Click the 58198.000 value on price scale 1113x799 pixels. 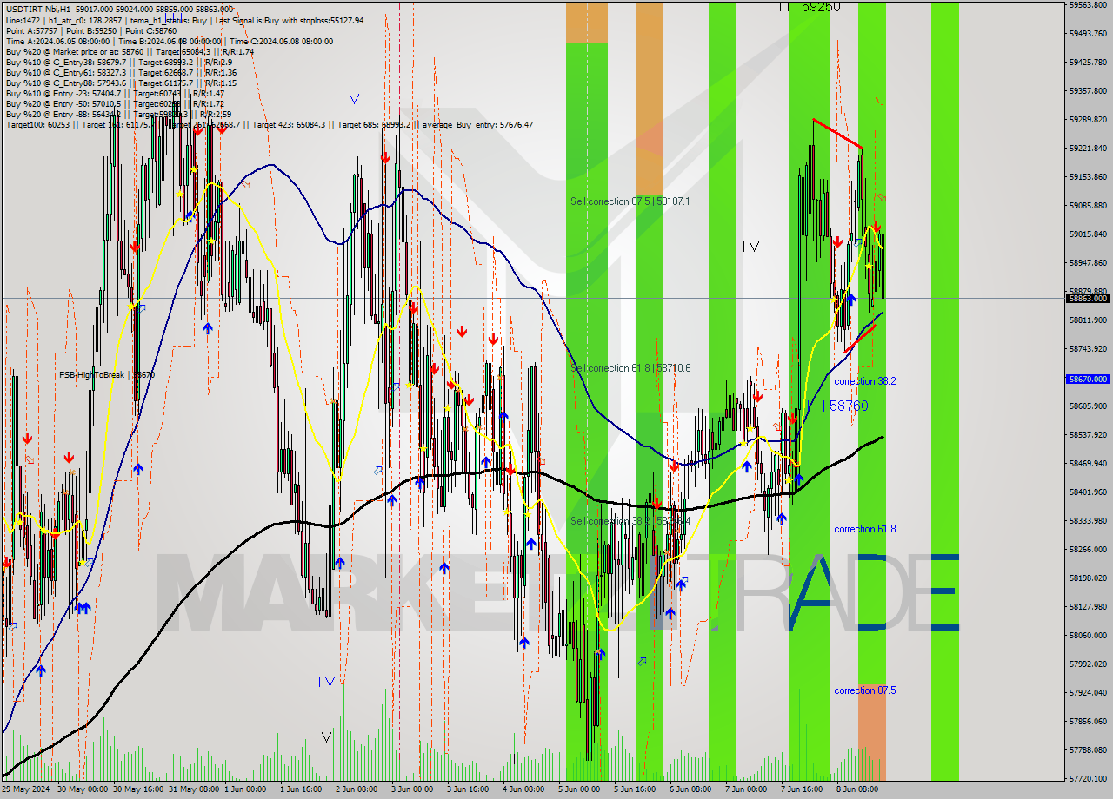click(1088, 578)
